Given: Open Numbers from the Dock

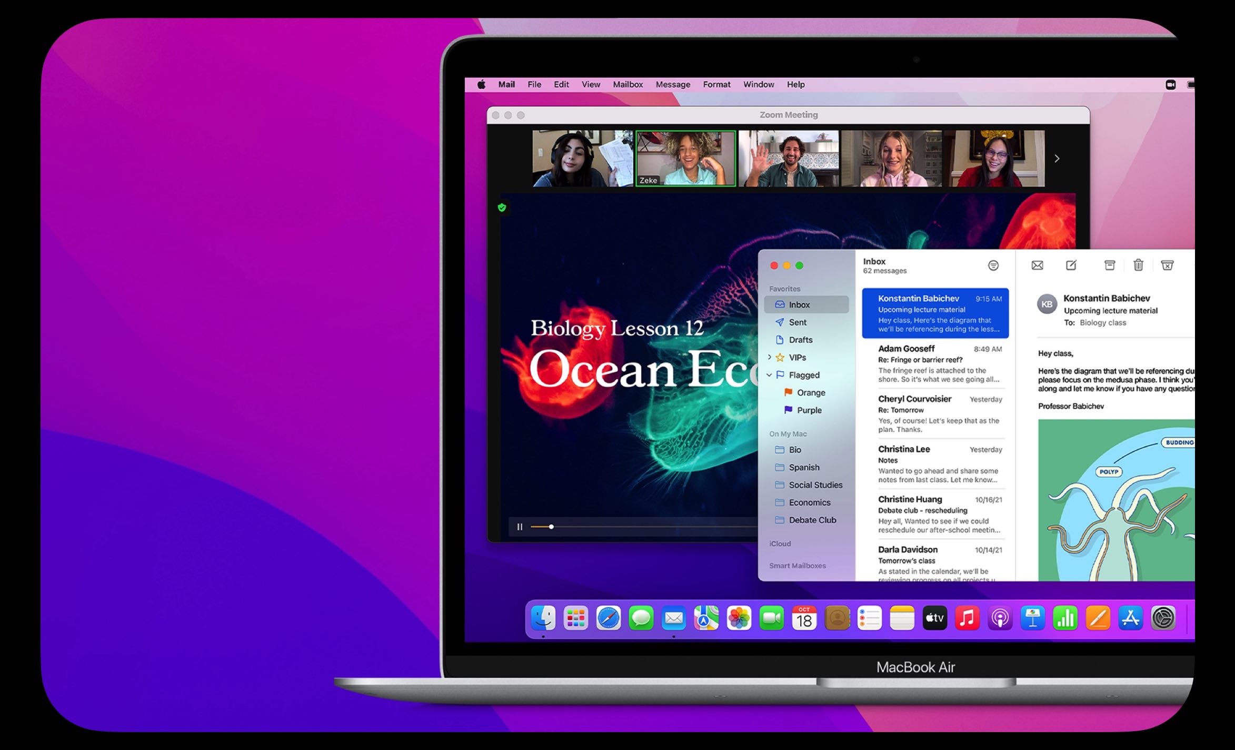Looking at the screenshot, I should tap(1065, 618).
